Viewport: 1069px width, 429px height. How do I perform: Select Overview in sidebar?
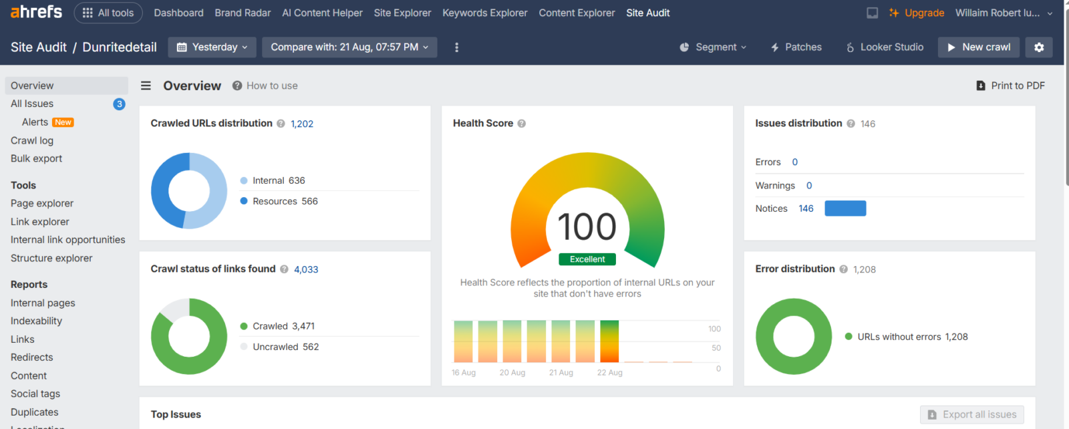(66, 86)
